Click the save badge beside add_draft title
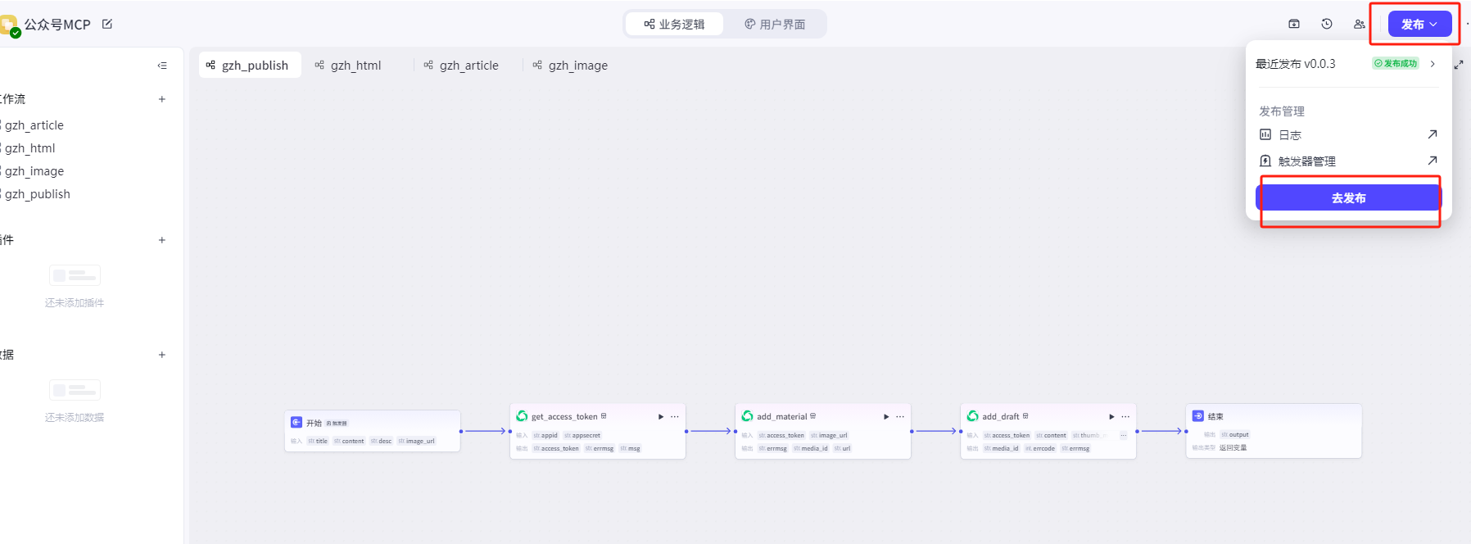1471x544 pixels. [x=1025, y=416]
